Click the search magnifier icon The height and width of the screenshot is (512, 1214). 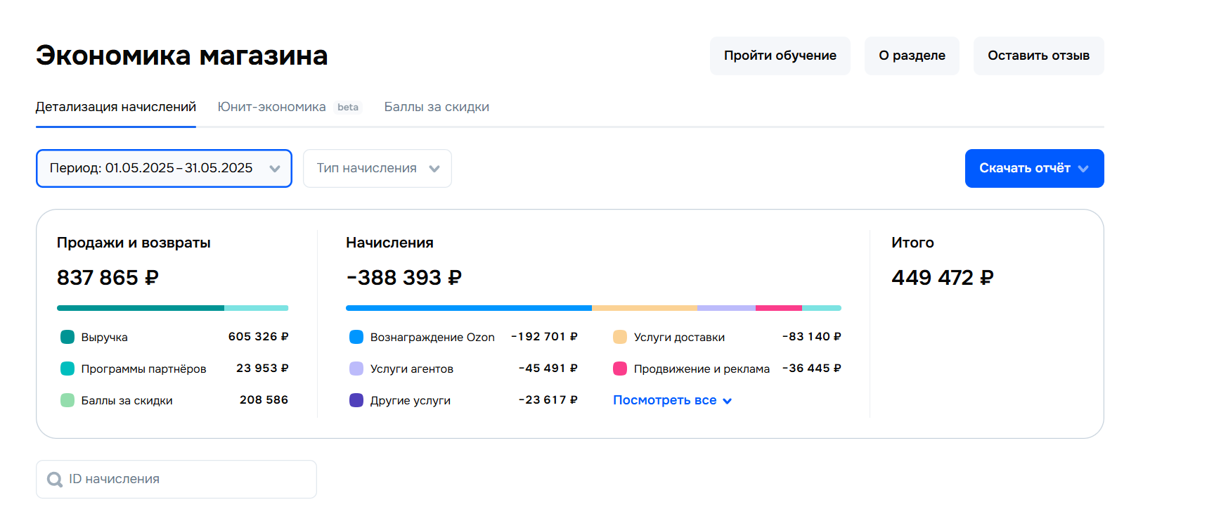pos(55,480)
